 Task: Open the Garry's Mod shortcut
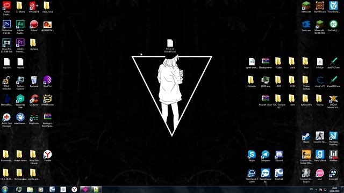[x=320, y=155]
